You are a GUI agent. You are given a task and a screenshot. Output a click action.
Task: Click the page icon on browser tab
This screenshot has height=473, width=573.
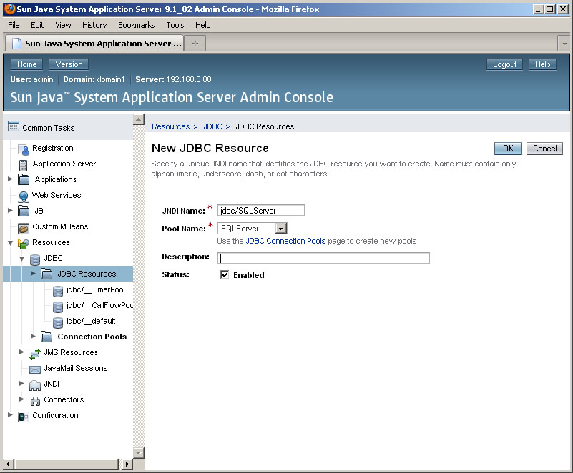pos(16,44)
